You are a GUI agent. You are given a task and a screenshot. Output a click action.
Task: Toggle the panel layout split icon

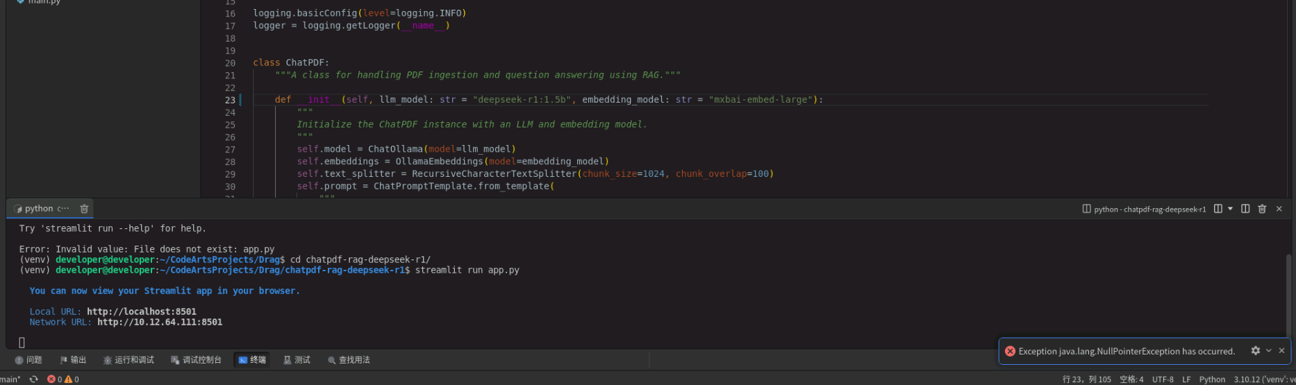click(x=1245, y=209)
